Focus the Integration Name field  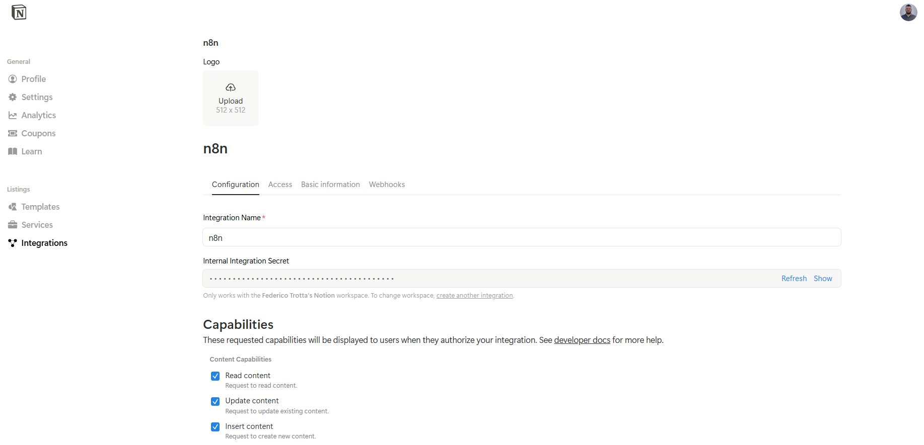click(522, 237)
